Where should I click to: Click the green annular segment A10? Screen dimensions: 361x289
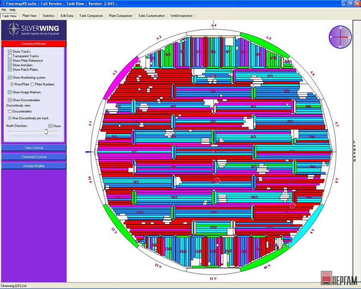point(265,259)
